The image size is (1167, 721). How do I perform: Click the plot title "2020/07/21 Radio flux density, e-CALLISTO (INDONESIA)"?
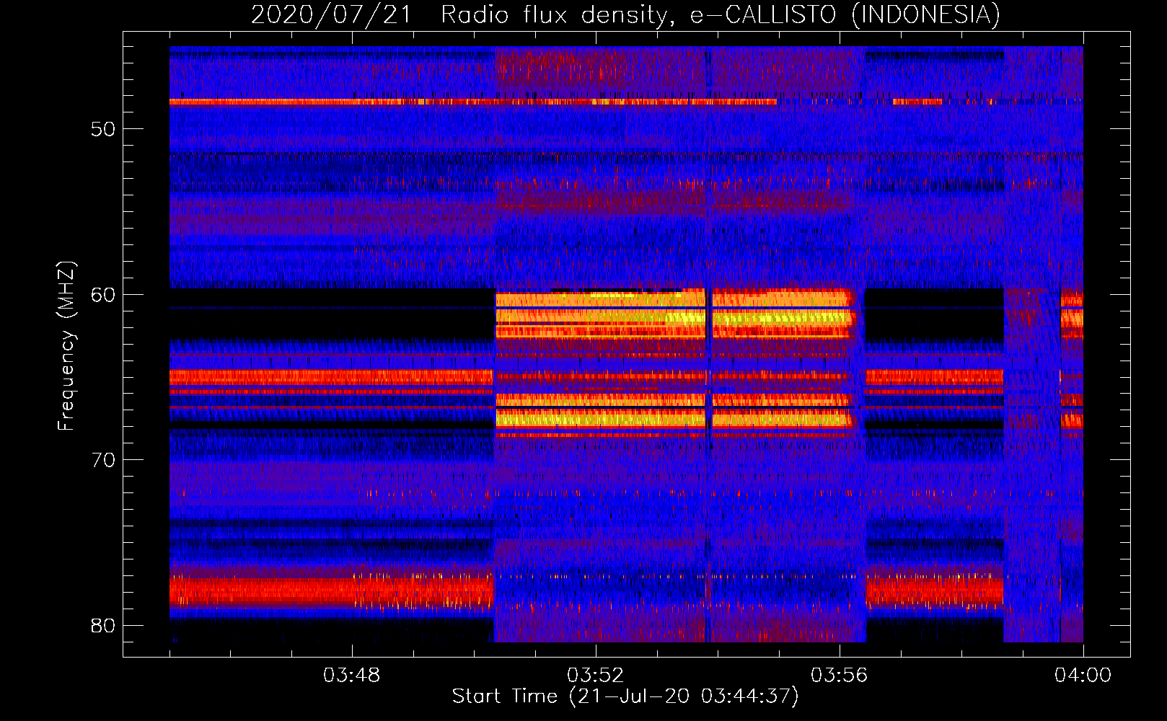pos(625,14)
